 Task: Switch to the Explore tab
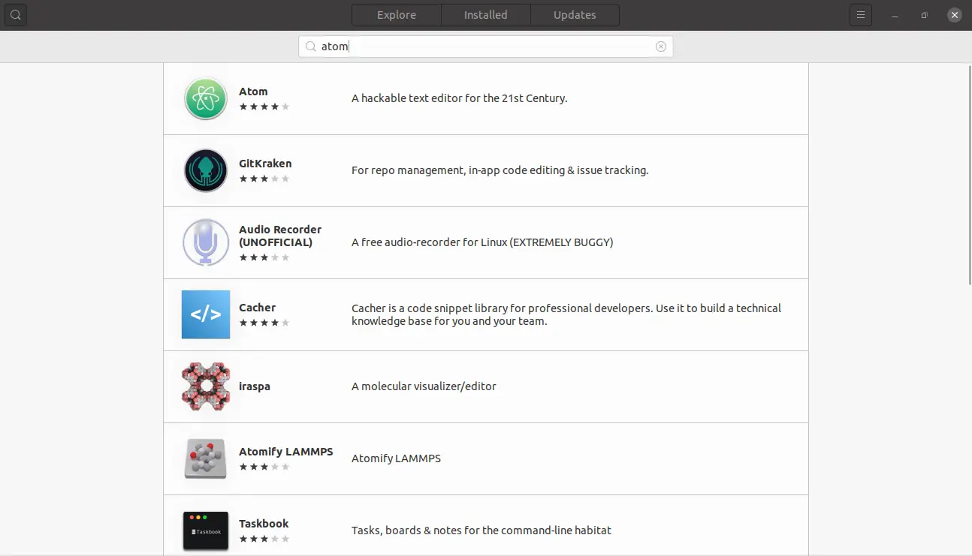(397, 15)
